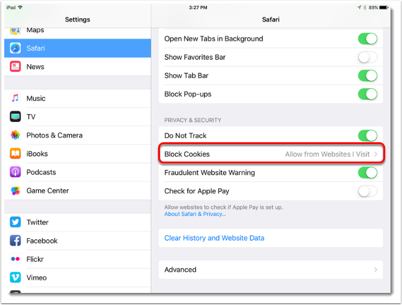Tap the Advanced row label

tap(180, 269)
